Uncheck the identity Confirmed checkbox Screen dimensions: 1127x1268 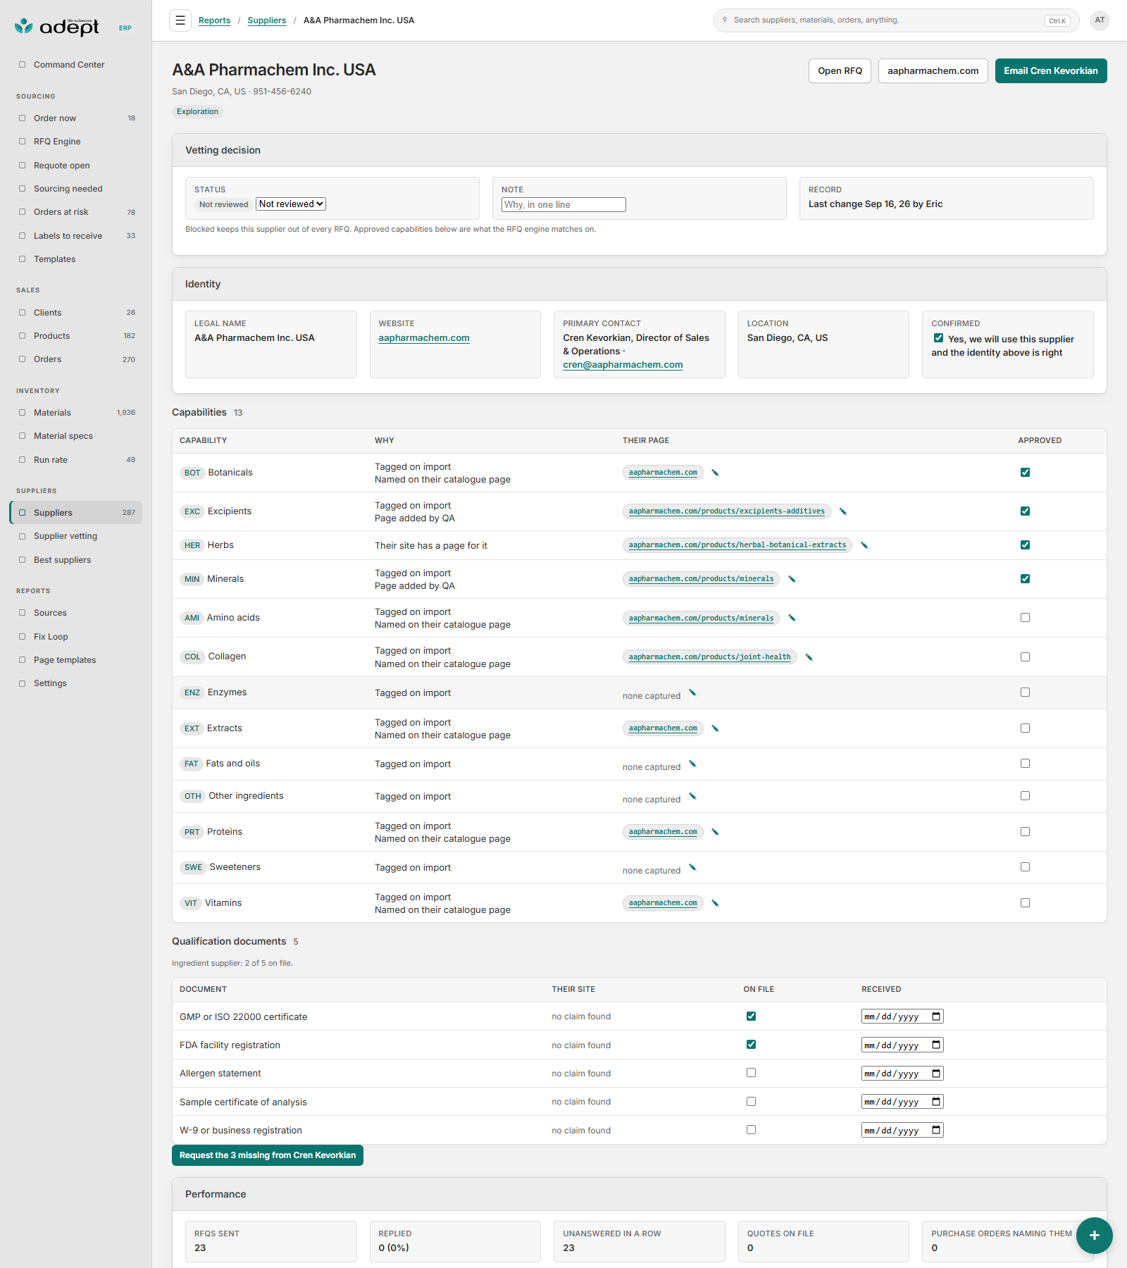[938, 338]
